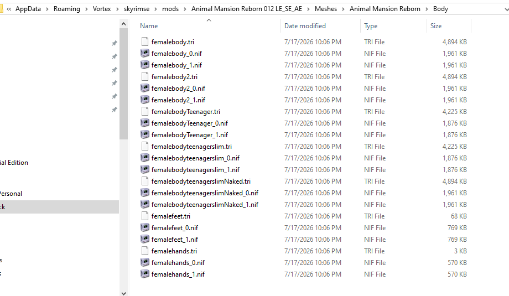Select the femalebodyteenagerslimNaked.tri file icon
Viewport: 509px width, 296px height.
(x=145, y=181)
